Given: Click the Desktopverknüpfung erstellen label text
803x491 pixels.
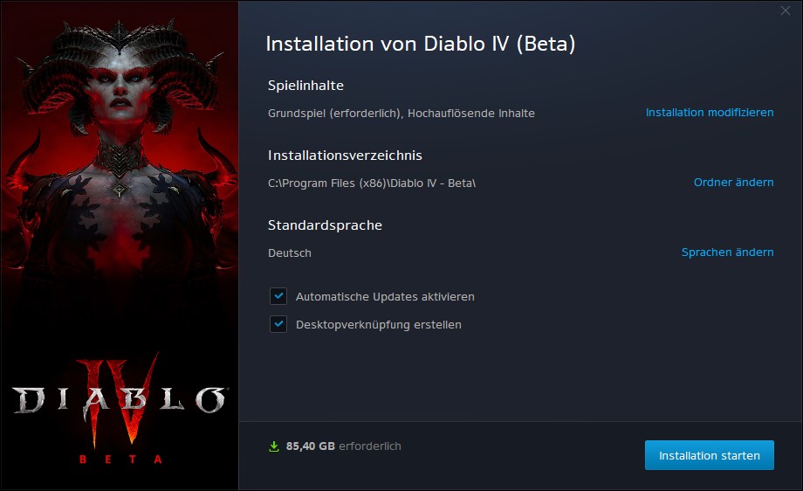Looking at the screenshot, I should (x=379, y=325).
